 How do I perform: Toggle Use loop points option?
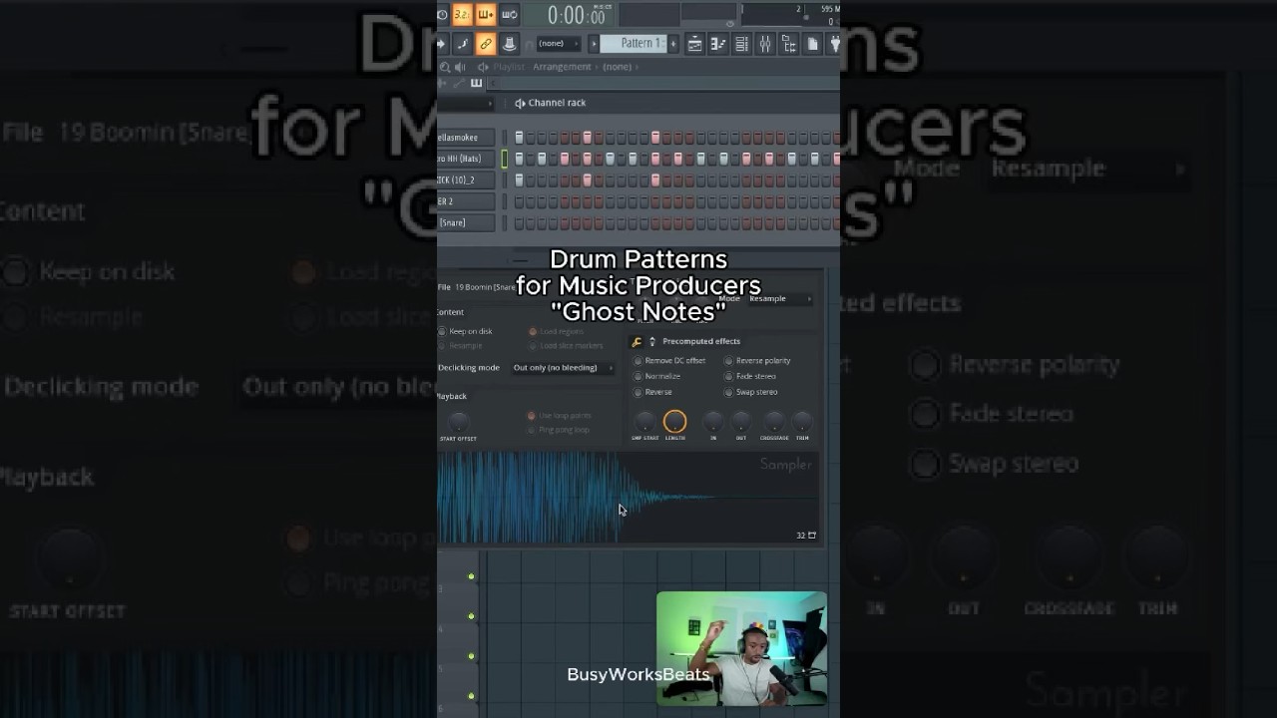[x=532, y=416]
